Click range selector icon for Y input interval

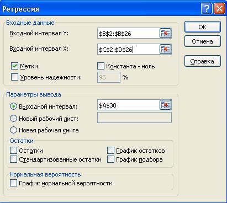[x=165, y=33]
